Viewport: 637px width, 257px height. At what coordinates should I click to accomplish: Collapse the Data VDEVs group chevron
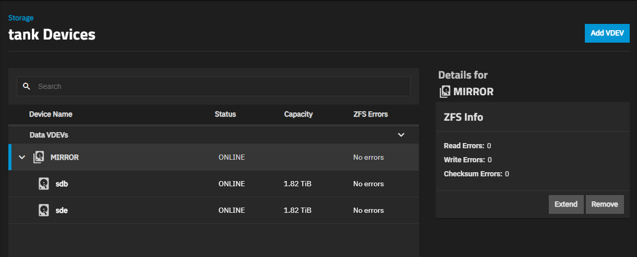click(x=401, y=135)
